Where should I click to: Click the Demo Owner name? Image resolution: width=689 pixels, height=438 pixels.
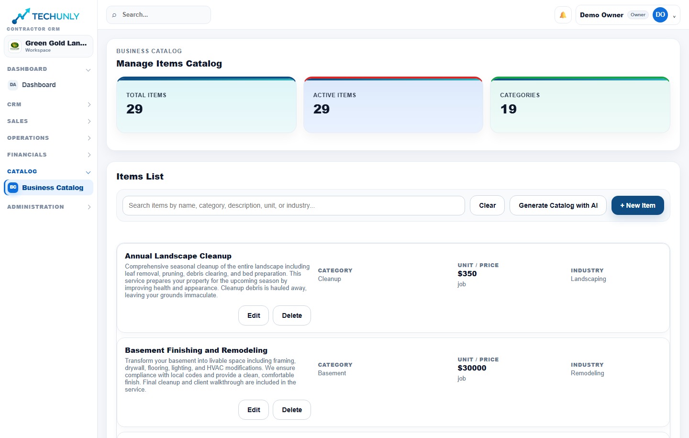click(601, 15)
